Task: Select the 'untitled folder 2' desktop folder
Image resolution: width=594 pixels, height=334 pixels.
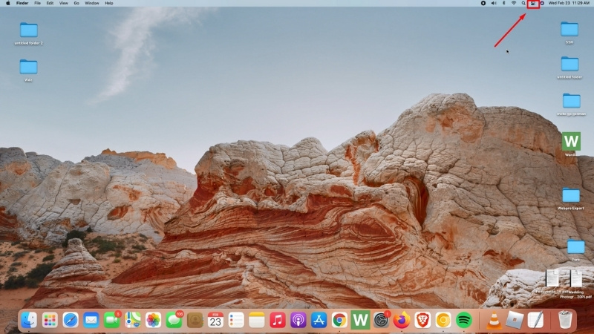Action: 28,33
